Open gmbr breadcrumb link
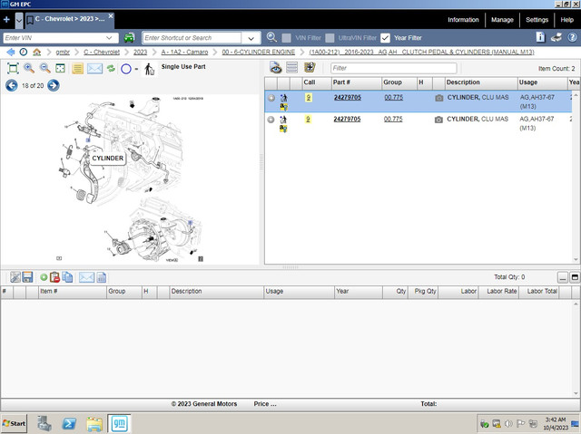581x434 pixels. coord(63,53)
